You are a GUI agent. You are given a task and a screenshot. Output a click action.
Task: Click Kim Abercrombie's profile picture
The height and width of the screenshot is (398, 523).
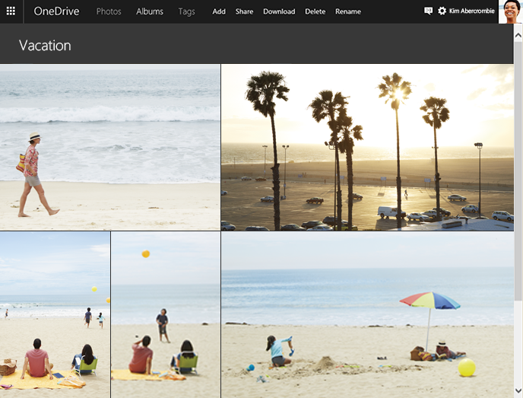[x=510, y=11]
